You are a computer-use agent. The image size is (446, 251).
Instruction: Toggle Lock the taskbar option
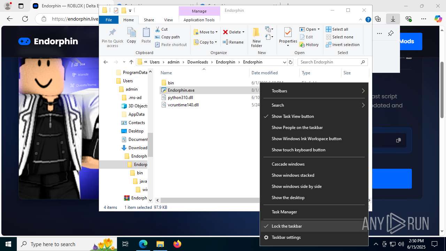tap(314, 226)
